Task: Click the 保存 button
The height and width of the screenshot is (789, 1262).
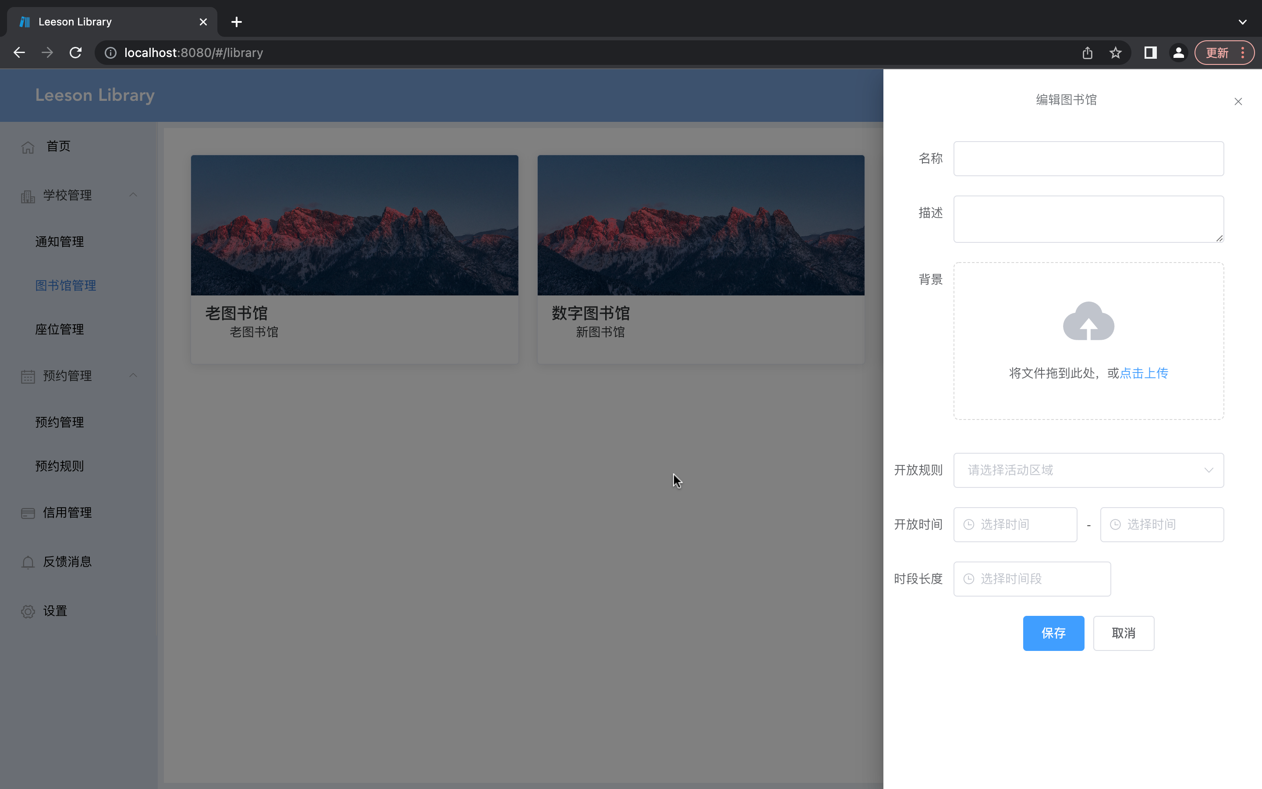Action: 1053,633
